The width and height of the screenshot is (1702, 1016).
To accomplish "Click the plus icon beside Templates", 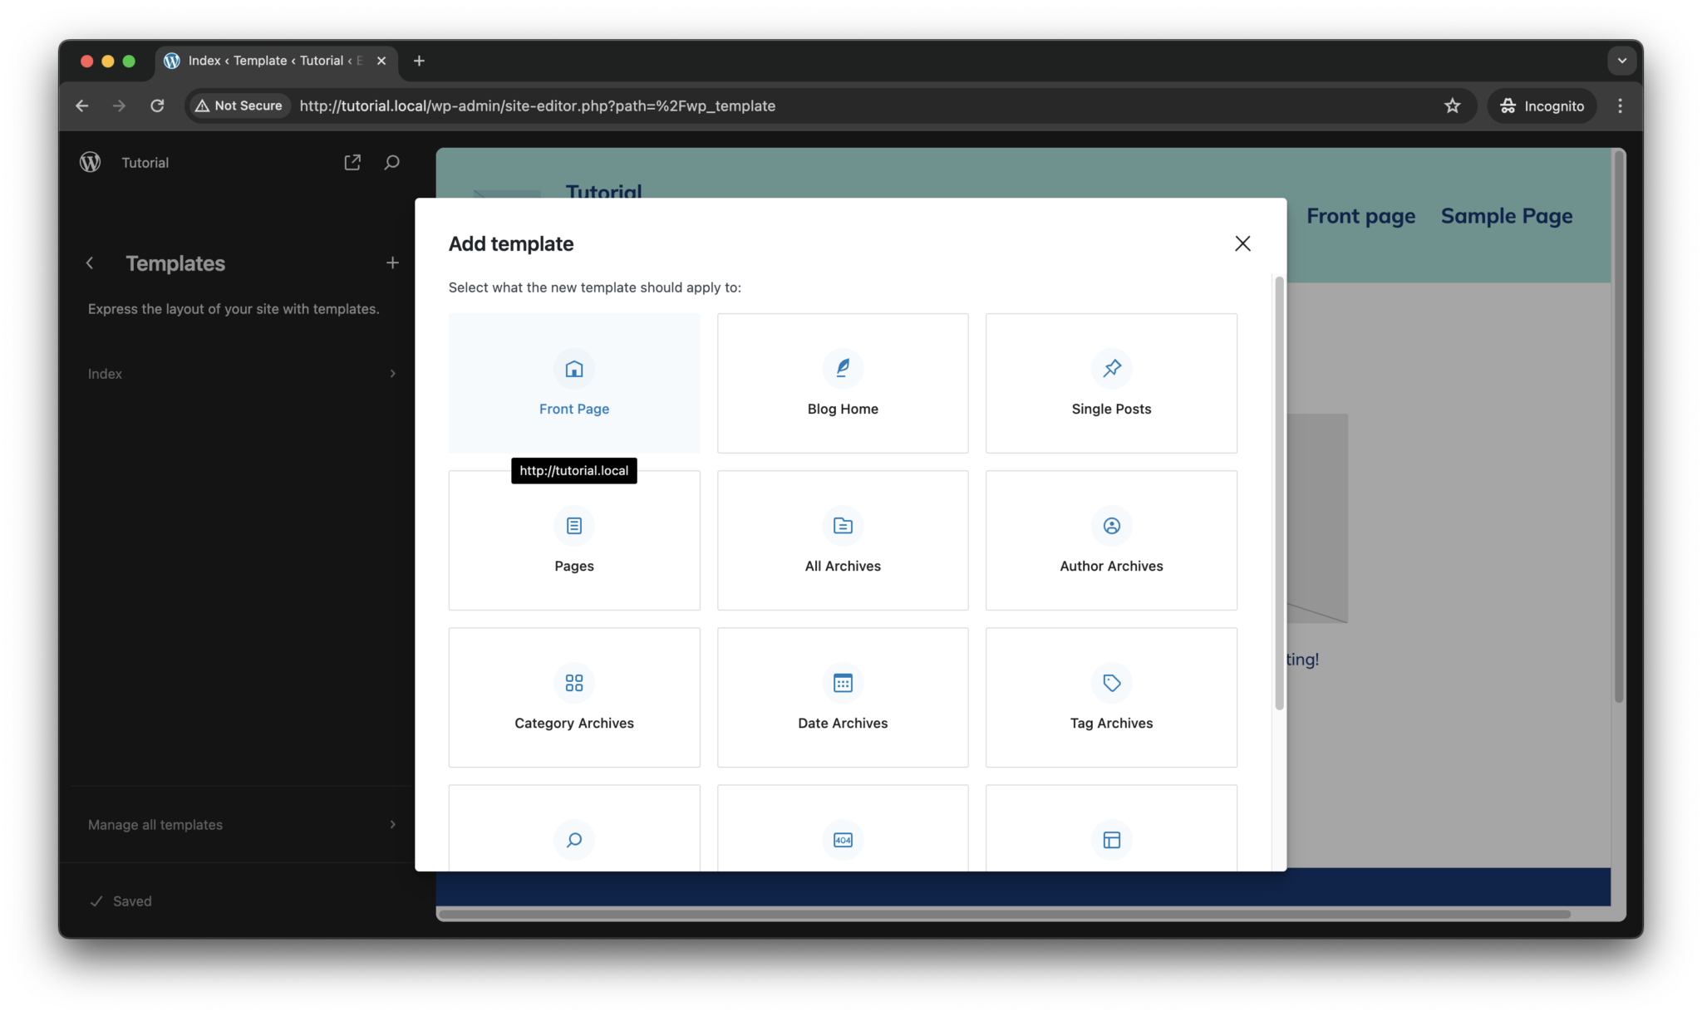I will (392, 263).
